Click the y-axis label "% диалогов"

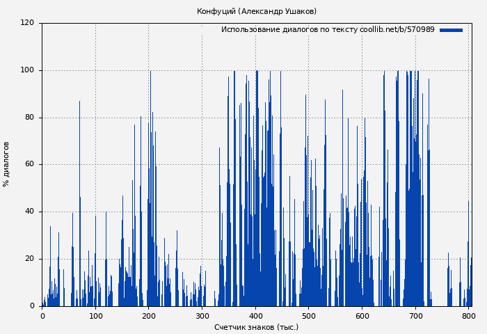pyautogui.click(x=7, y=164)
